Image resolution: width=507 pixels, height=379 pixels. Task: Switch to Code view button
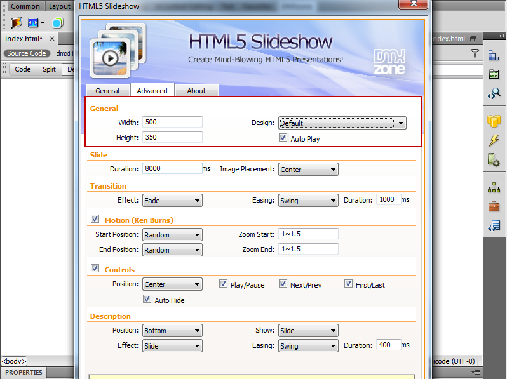click(23, 69)
